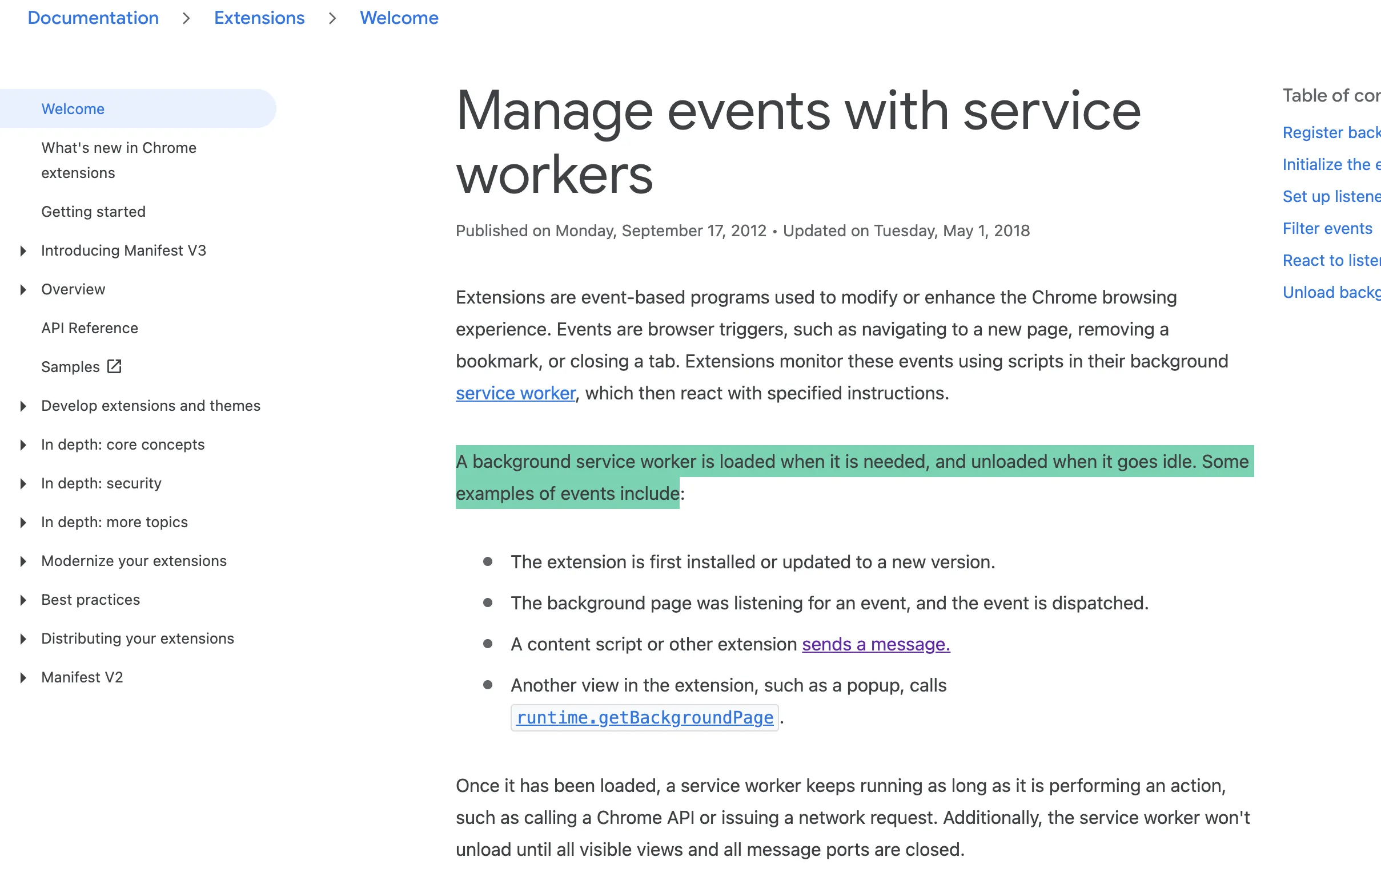Expand Distributing your extensions arrow
Screen dimensions: 1381x873
[x=23, y=638]
